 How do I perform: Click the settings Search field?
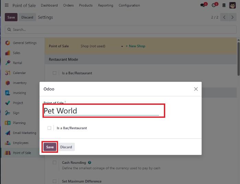(x=121, y=29)
